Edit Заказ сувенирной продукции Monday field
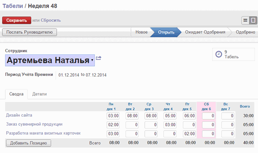 coord(113,125)
